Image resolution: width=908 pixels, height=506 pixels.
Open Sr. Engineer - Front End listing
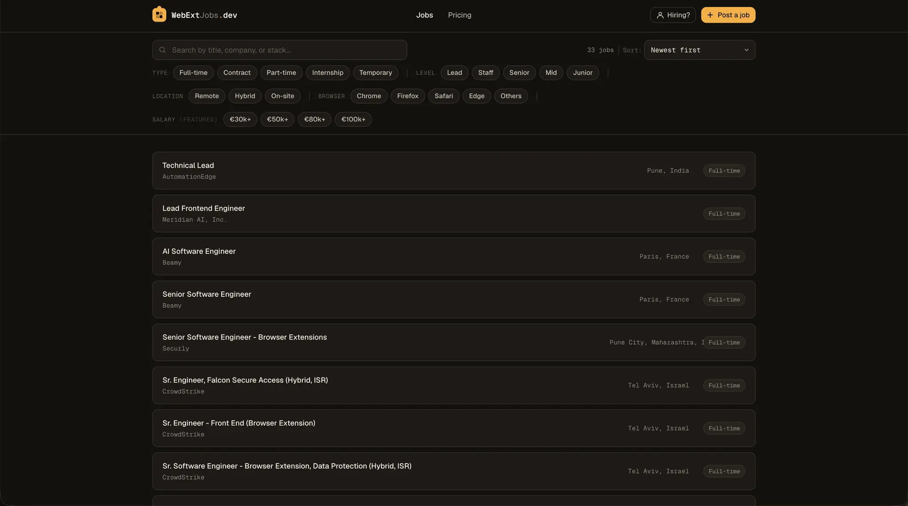click(454, 429)
